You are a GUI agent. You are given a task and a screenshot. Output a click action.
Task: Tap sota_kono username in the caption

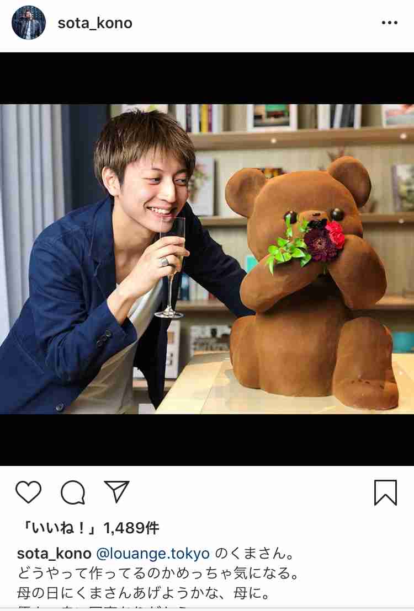click(54, 553)
